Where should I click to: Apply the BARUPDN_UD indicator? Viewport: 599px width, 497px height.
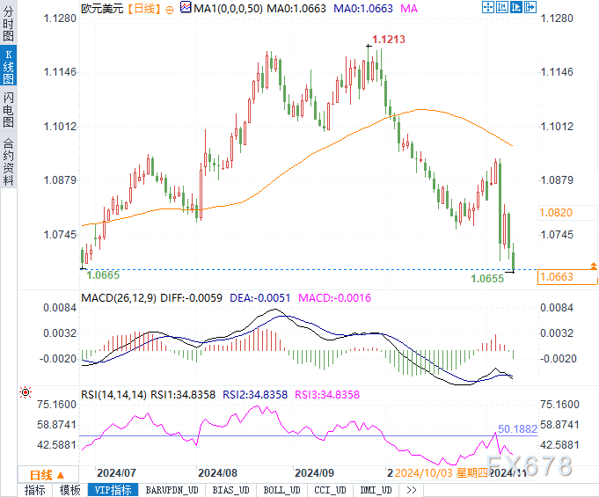tap(172, 490)
